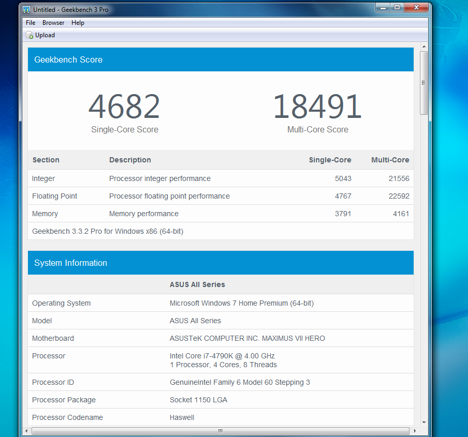The image size is (468, 437).
Task: Click the Description column header
Action: (130, 160)
